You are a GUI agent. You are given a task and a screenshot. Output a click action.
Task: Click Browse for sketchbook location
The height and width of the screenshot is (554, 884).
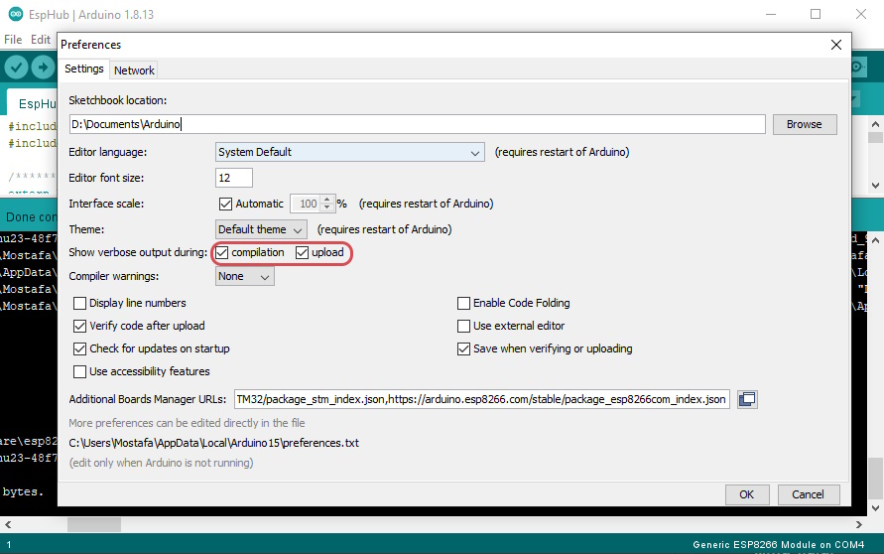click(x=805, y=124)
